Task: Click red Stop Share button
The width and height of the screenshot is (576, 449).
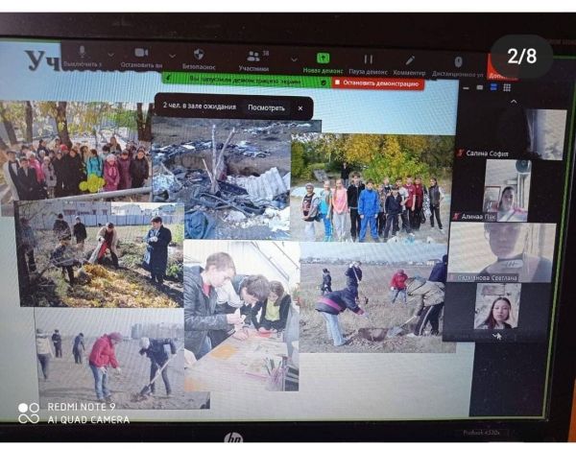Action: click(x=378, y=83)
